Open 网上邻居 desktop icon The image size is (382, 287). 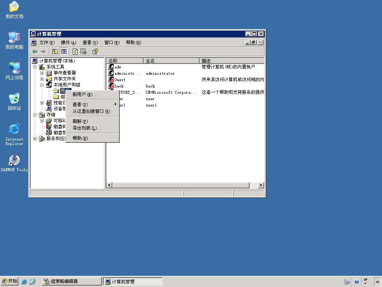(x=15, y=71)
